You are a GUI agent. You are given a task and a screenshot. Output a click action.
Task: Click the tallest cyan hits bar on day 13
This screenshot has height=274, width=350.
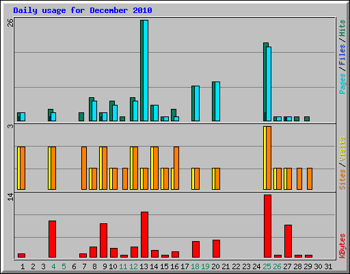[x=146, y=71]
